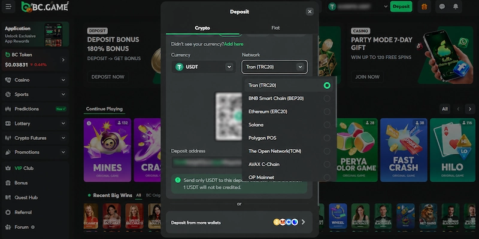Viewport: 479px width, 239px height.
Task: Select BNB Smart Chain (BEP20) radio button
Action: [327, 99]
